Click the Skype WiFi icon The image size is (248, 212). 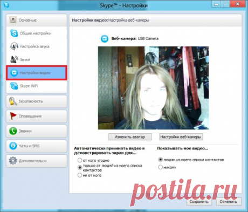point(14,86)
